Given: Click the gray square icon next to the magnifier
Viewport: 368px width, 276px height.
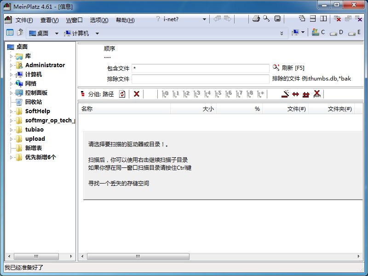Looking at the screenshot, I should (277, 19).
